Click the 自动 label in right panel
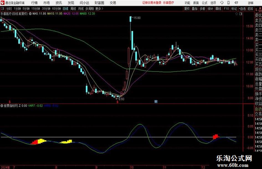 tap(258, 109)
